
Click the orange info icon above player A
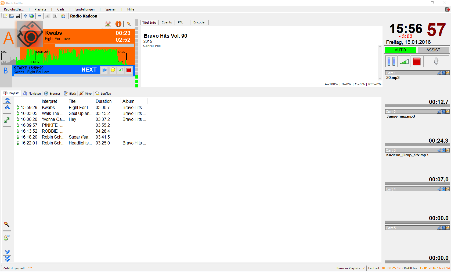pyautogui.click(x=118, y=24)
